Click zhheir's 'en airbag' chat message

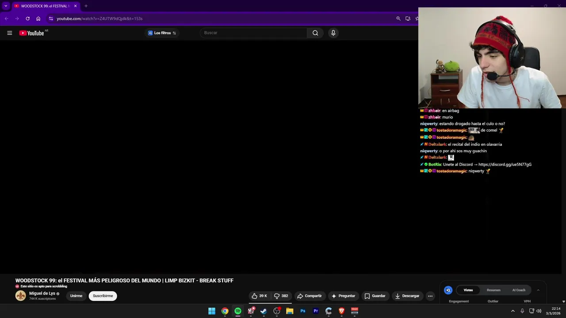click(x=440, y=110)
